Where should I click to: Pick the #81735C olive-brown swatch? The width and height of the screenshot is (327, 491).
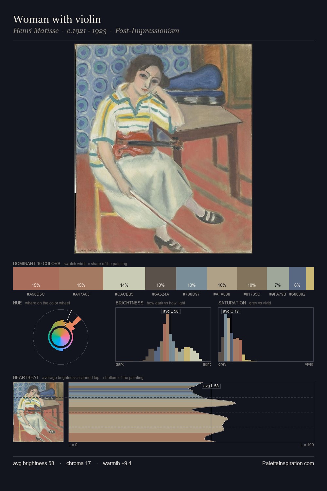[x=252, y=279]
